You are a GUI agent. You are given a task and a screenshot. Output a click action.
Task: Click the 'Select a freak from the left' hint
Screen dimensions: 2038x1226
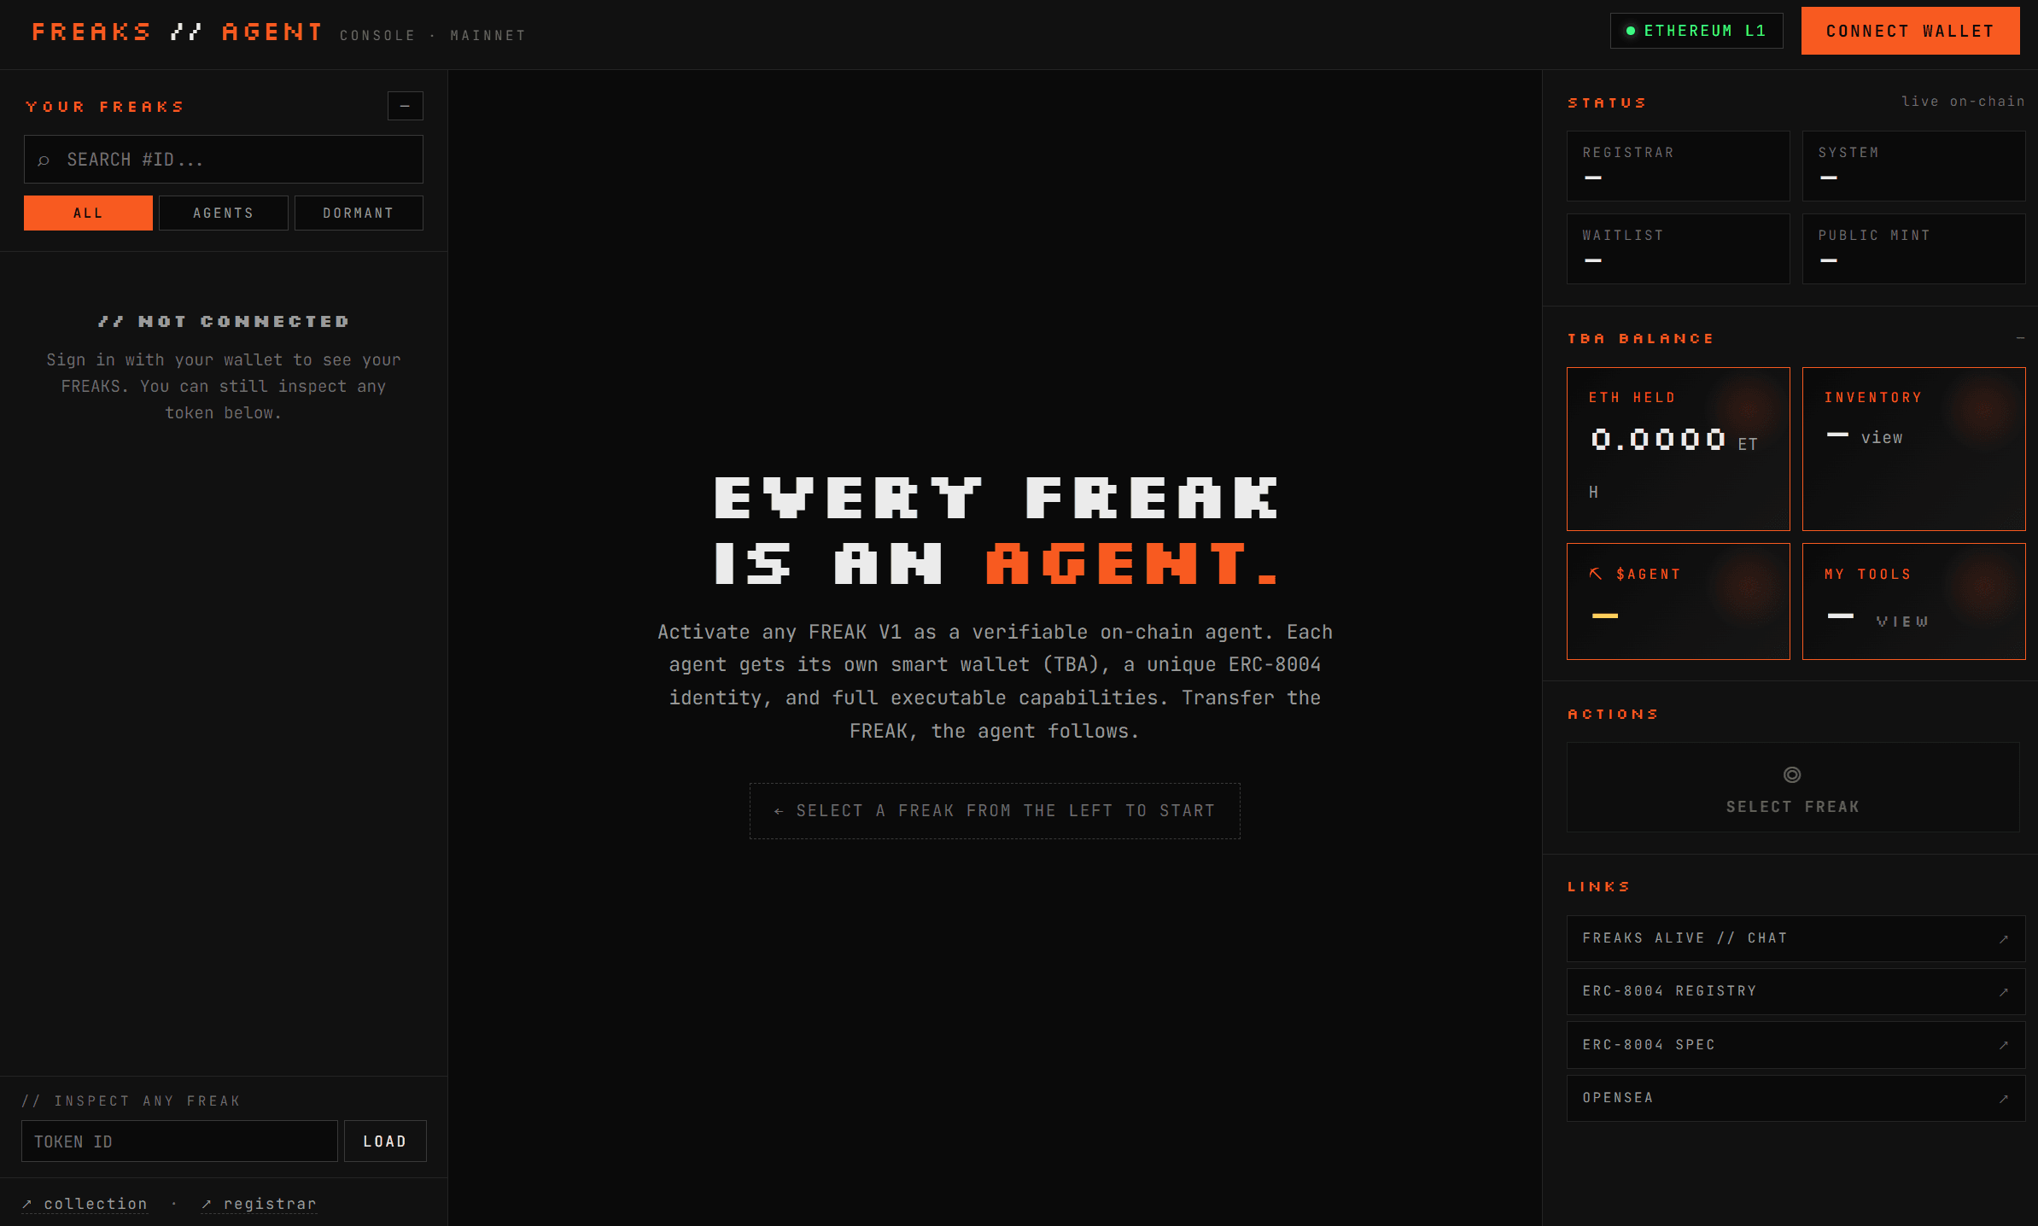pos(995,811)
